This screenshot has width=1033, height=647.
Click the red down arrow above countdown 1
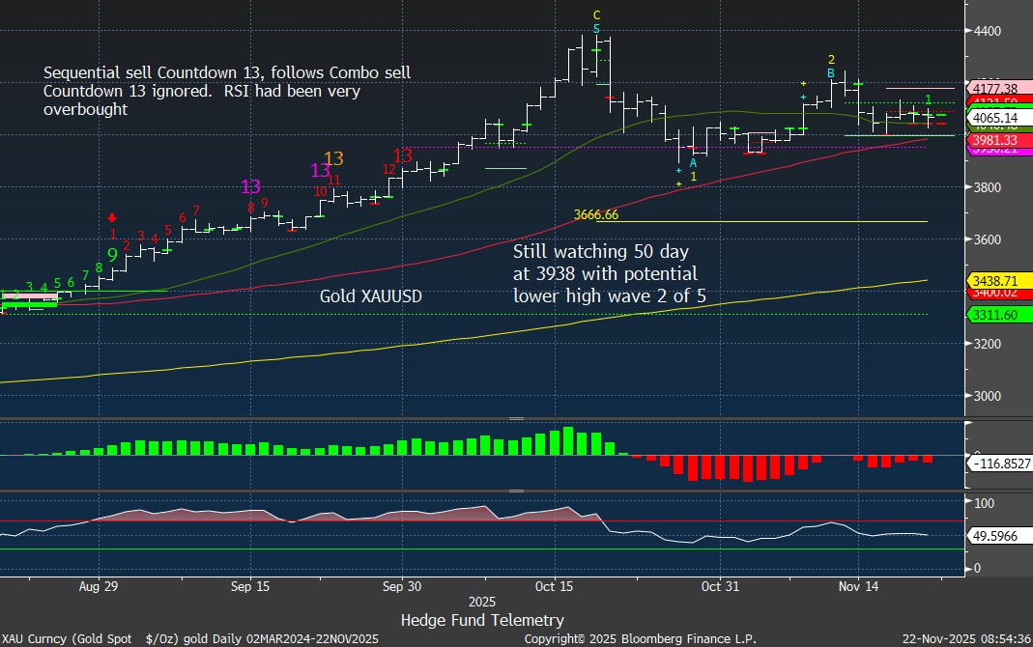pos(113,218)
